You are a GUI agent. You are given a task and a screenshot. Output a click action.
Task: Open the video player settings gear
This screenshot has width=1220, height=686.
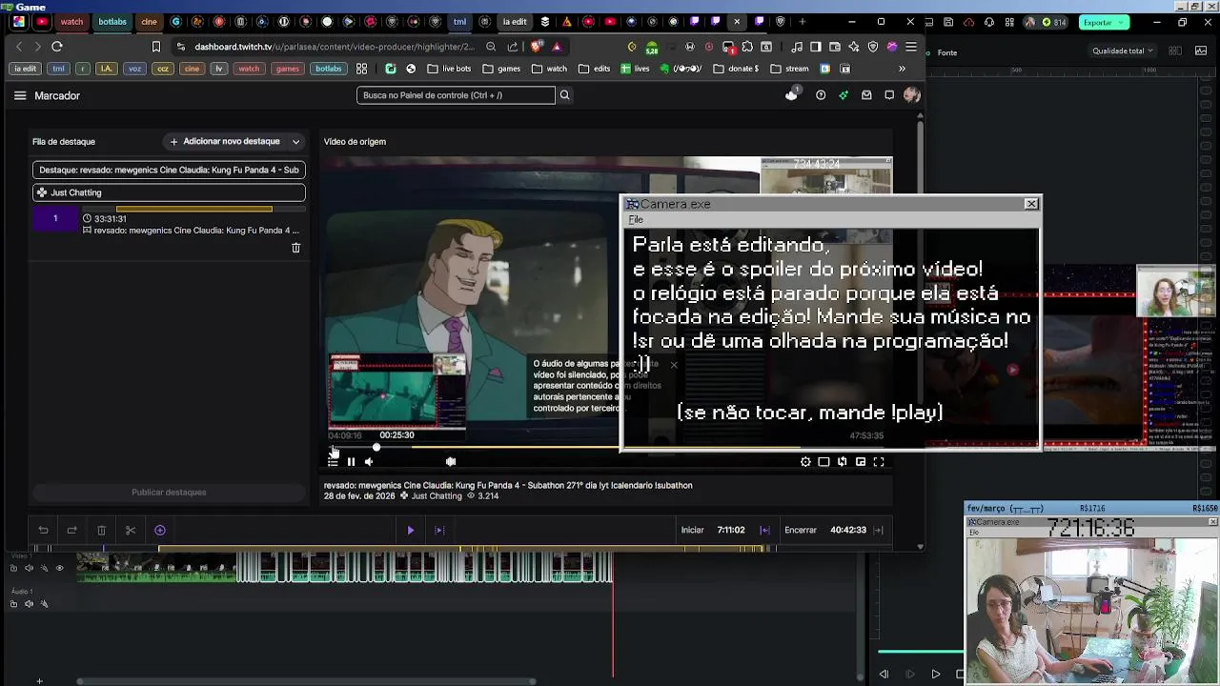[805, 462]
